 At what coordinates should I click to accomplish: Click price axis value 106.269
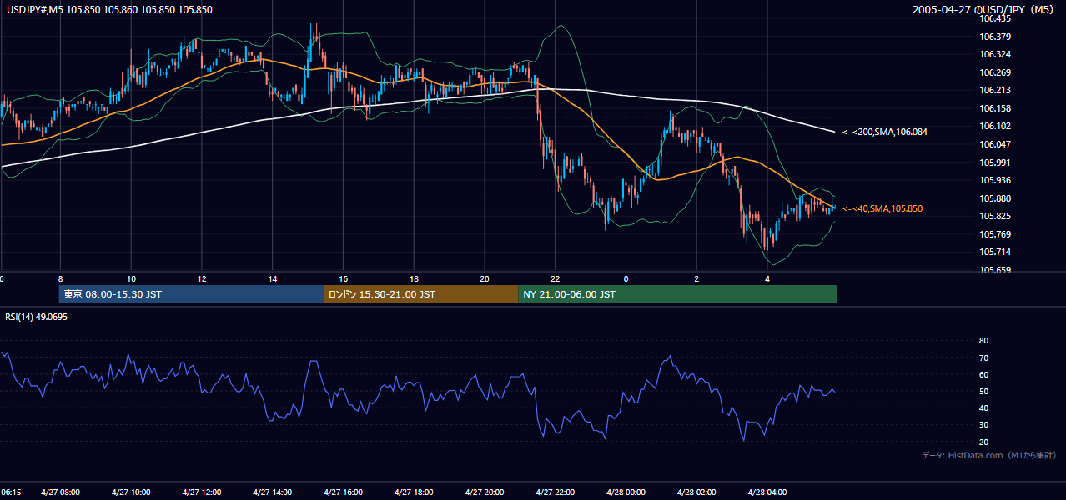click(995, 72)
